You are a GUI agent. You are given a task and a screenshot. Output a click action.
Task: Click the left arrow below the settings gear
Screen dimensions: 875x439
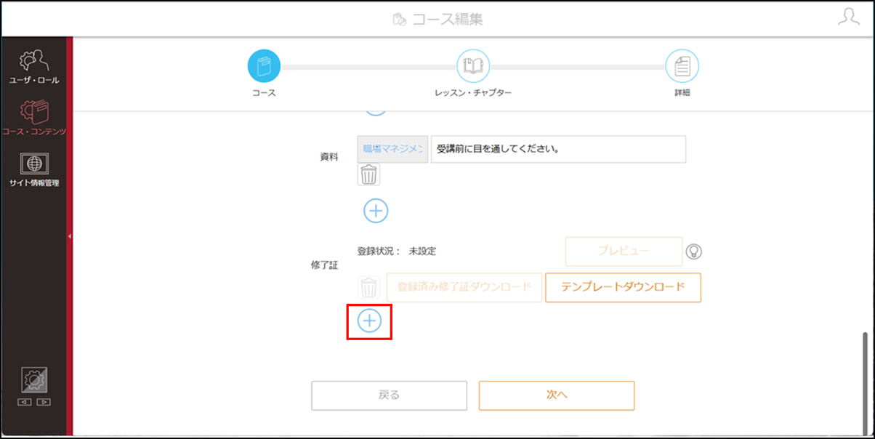point(25,402)
